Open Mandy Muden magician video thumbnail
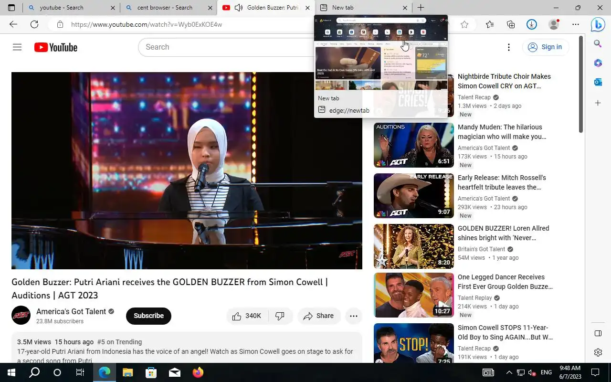611x382 pixels. (414, 145)
